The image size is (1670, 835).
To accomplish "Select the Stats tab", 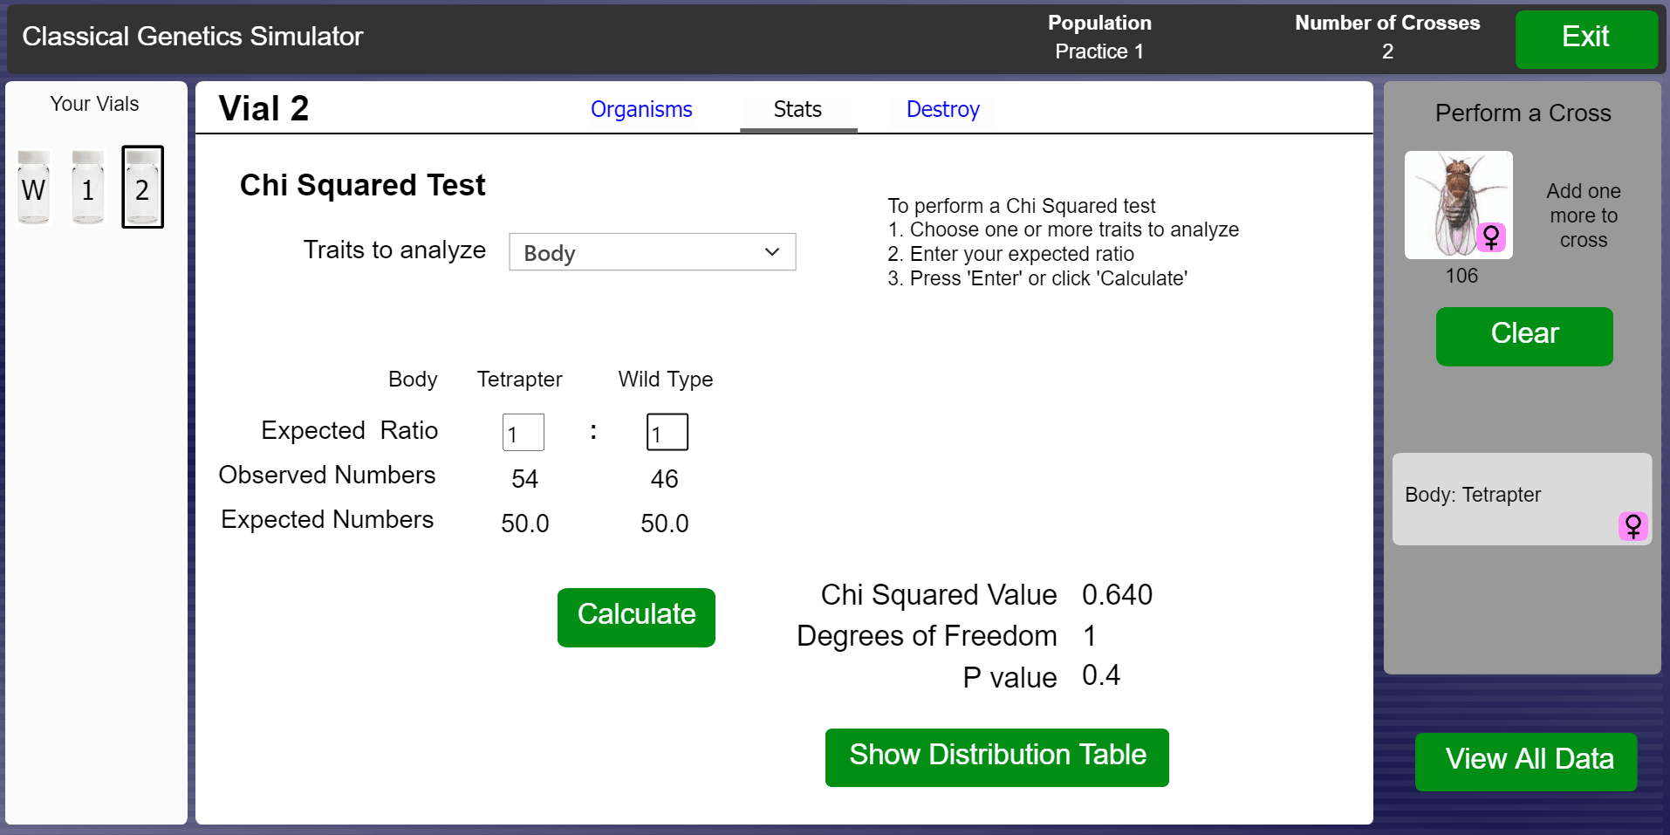I will [797, 110].
